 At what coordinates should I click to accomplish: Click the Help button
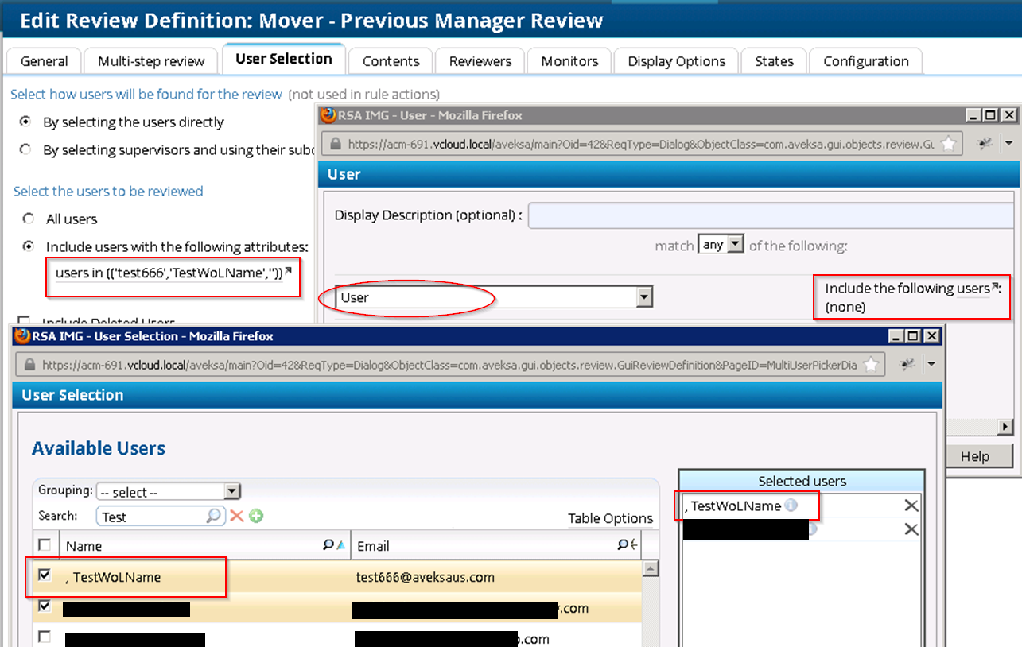[x=974, y=456]
